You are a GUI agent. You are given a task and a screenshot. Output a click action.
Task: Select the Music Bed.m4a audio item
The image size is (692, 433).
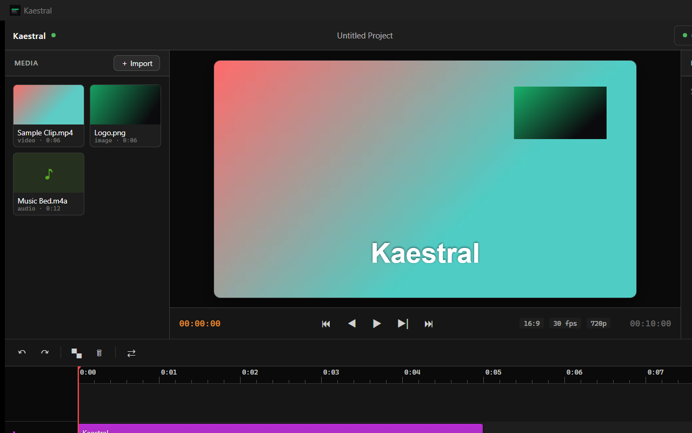pyautogui.click(x=49, y=183)
